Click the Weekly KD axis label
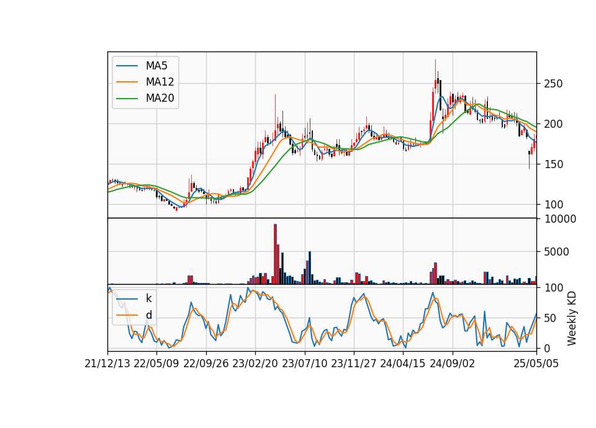 pos(572,319)
